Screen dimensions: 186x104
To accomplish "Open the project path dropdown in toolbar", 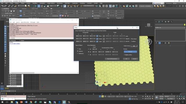I will point(146,6).
